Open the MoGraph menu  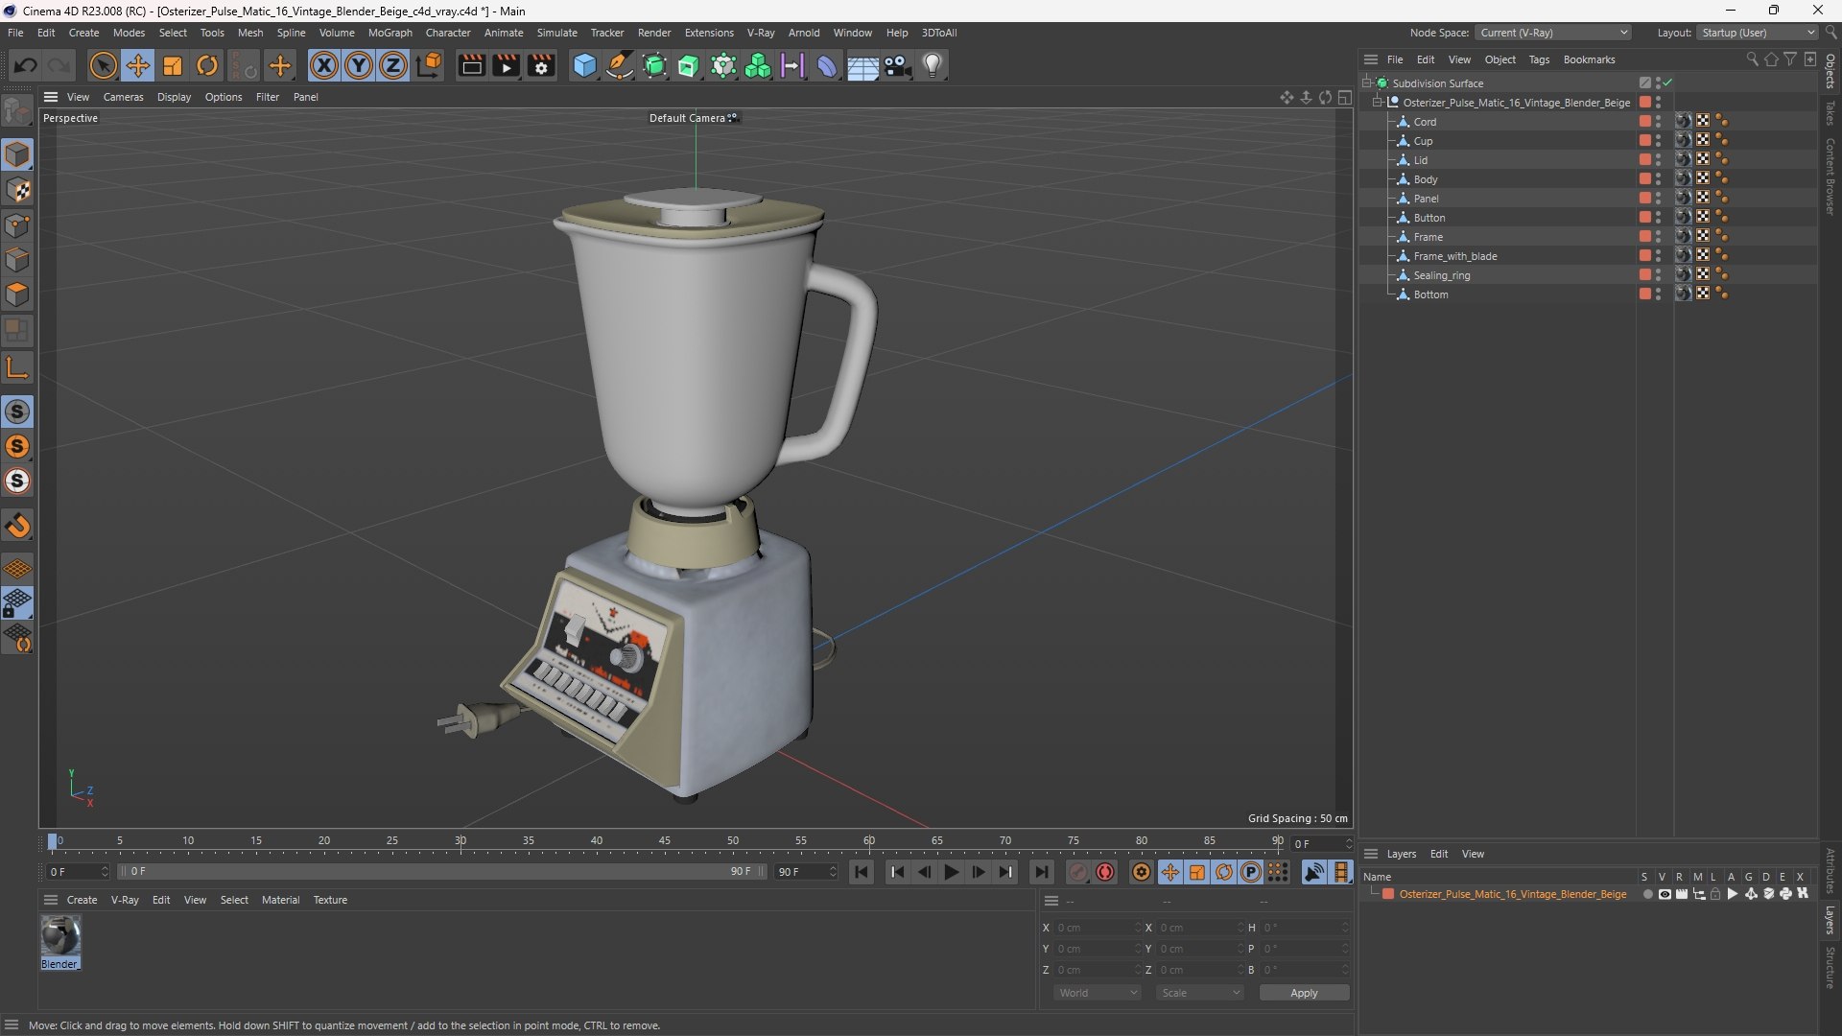click(390, 33)
